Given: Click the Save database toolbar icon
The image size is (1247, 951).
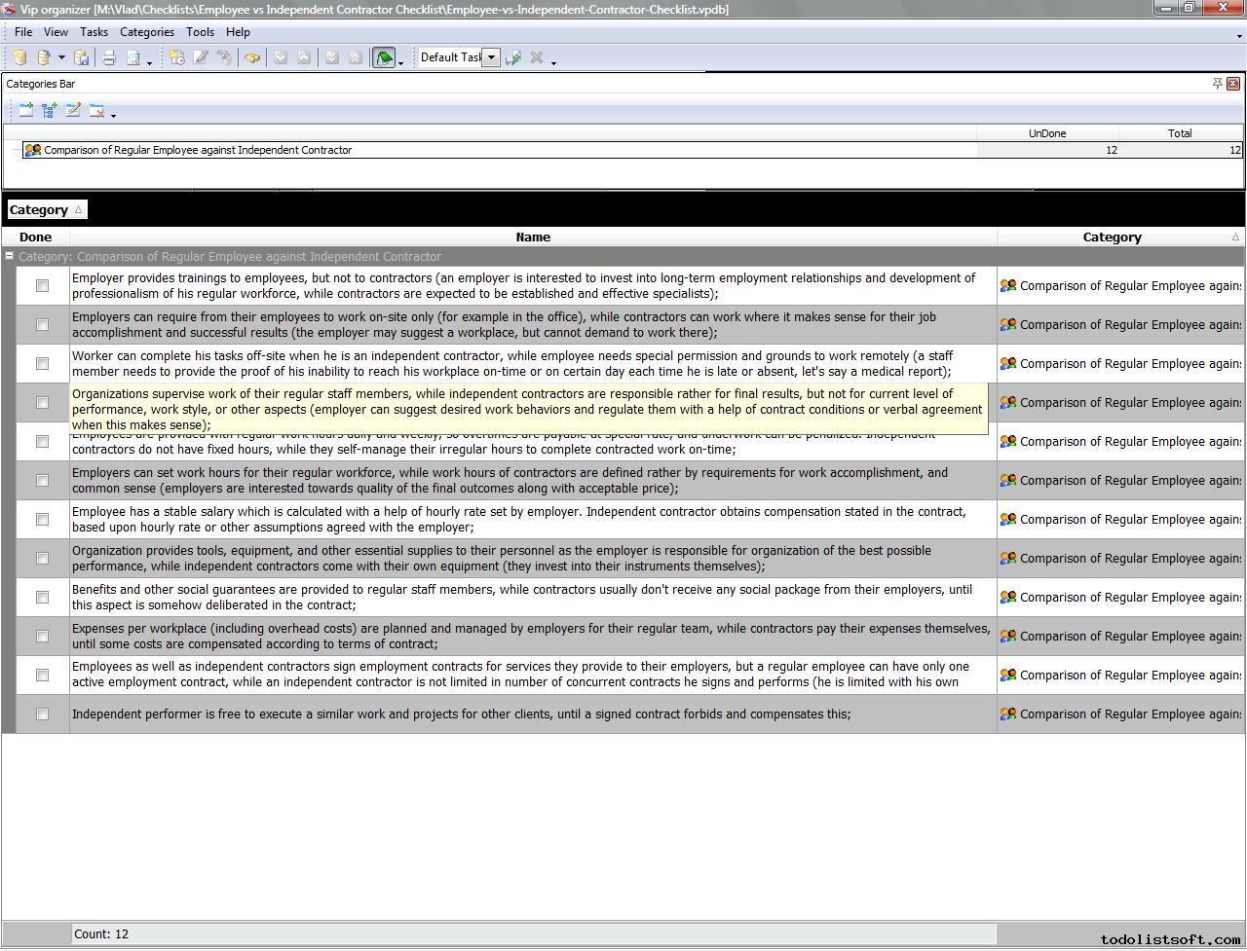Looking at the screenshot, I should [x=82, y=58].
